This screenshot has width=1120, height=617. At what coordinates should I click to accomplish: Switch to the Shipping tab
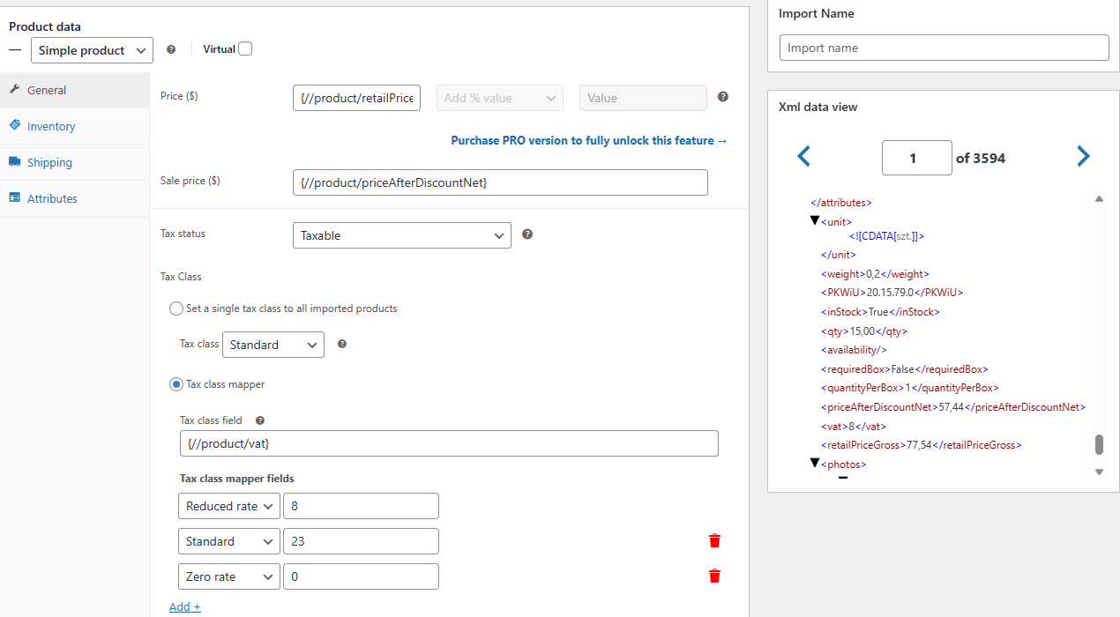point(74,162)
